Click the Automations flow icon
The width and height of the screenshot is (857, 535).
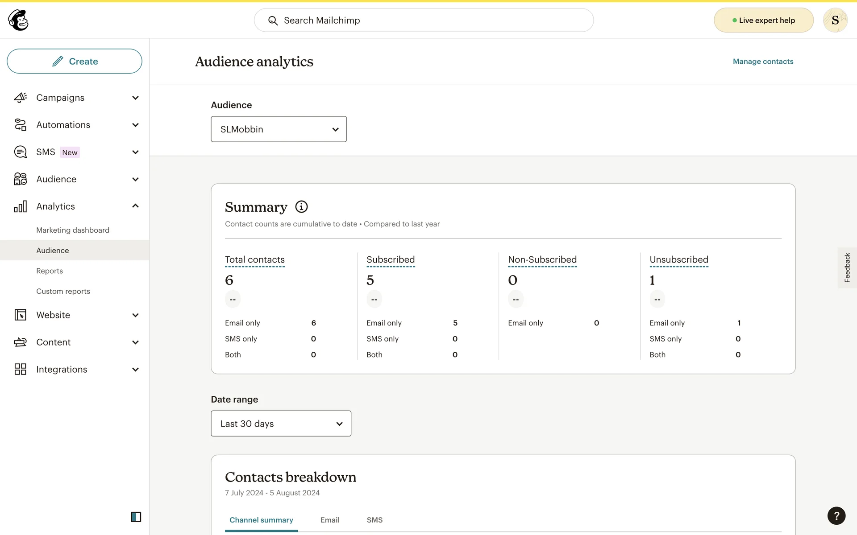click(20, 125)
